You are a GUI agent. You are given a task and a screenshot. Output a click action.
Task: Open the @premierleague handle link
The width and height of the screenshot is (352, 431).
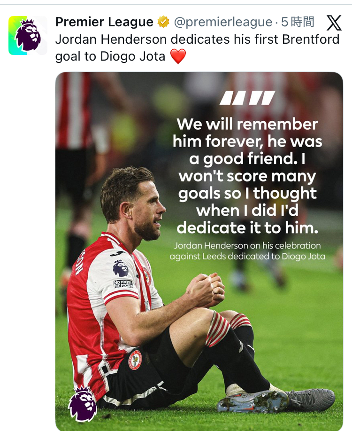pyautogui.click(x=223, y=22)
